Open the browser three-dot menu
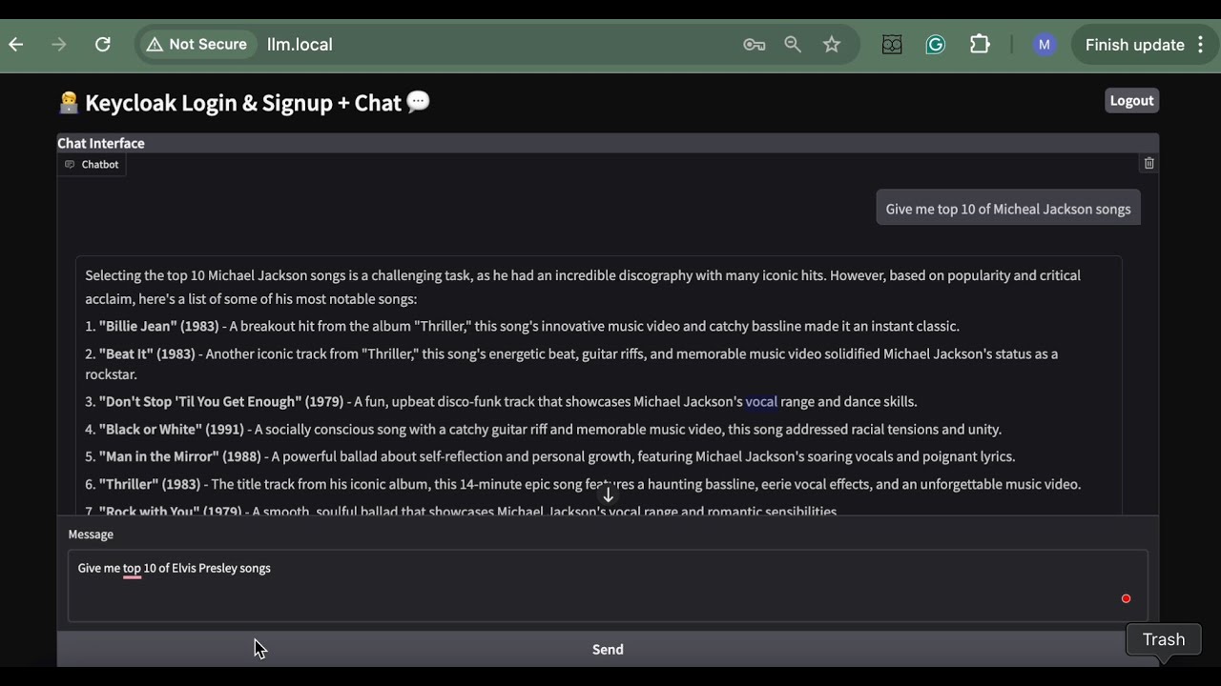Image resolution: width=1221 pixels, height=686 pixels. point(1201,45)
